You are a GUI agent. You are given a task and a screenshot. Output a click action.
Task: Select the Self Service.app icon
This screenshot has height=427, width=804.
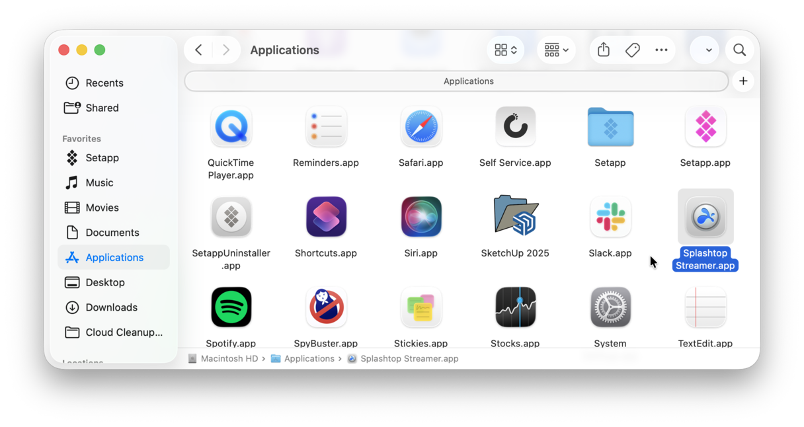516,126
